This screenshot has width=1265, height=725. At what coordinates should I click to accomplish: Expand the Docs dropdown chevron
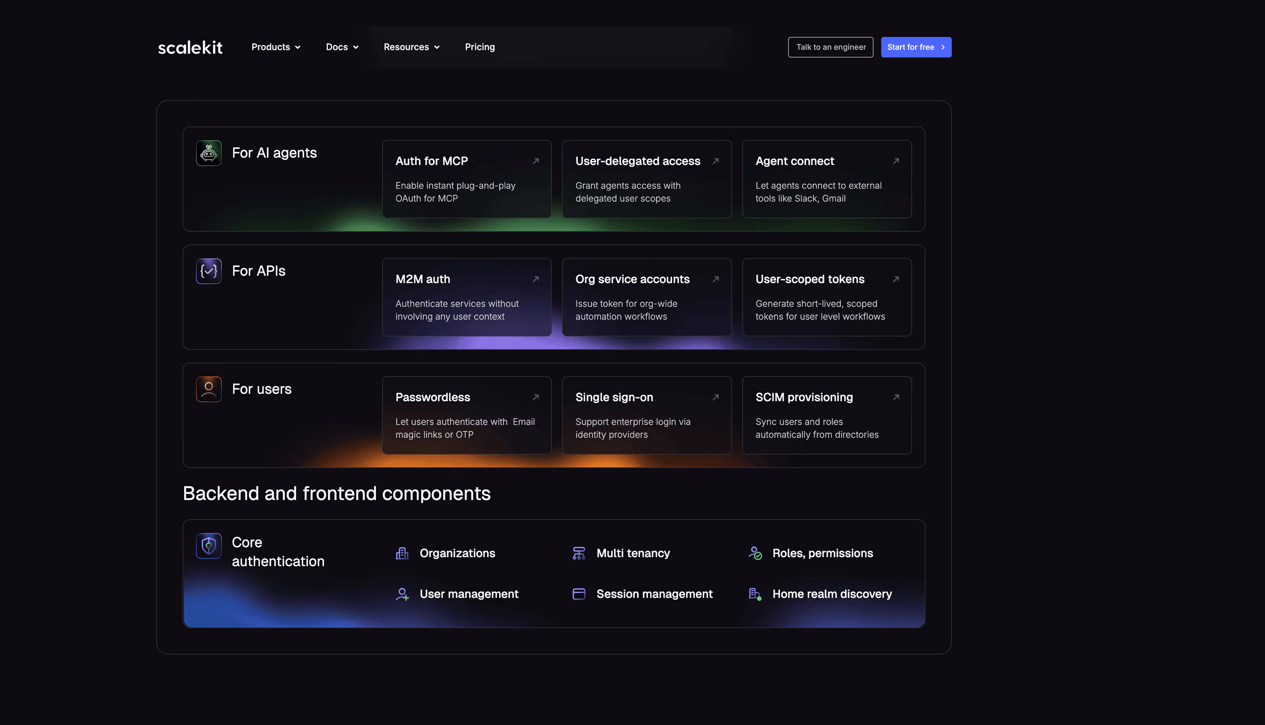pyautogui.click(x=356, y=47)
